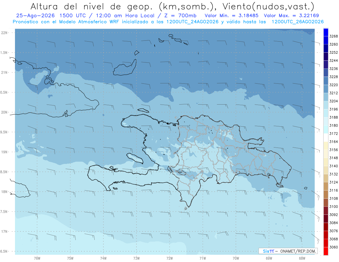Click the 9.5N latitude label
The height and width of the screenshot is (262, 339).
4,132
